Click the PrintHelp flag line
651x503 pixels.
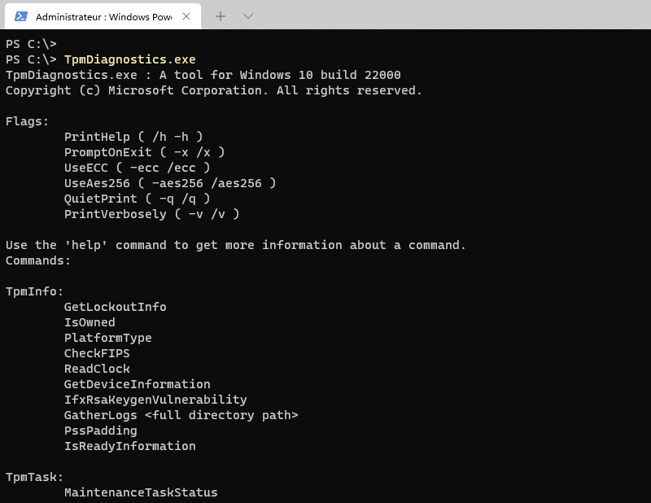(x=133, y=137)
